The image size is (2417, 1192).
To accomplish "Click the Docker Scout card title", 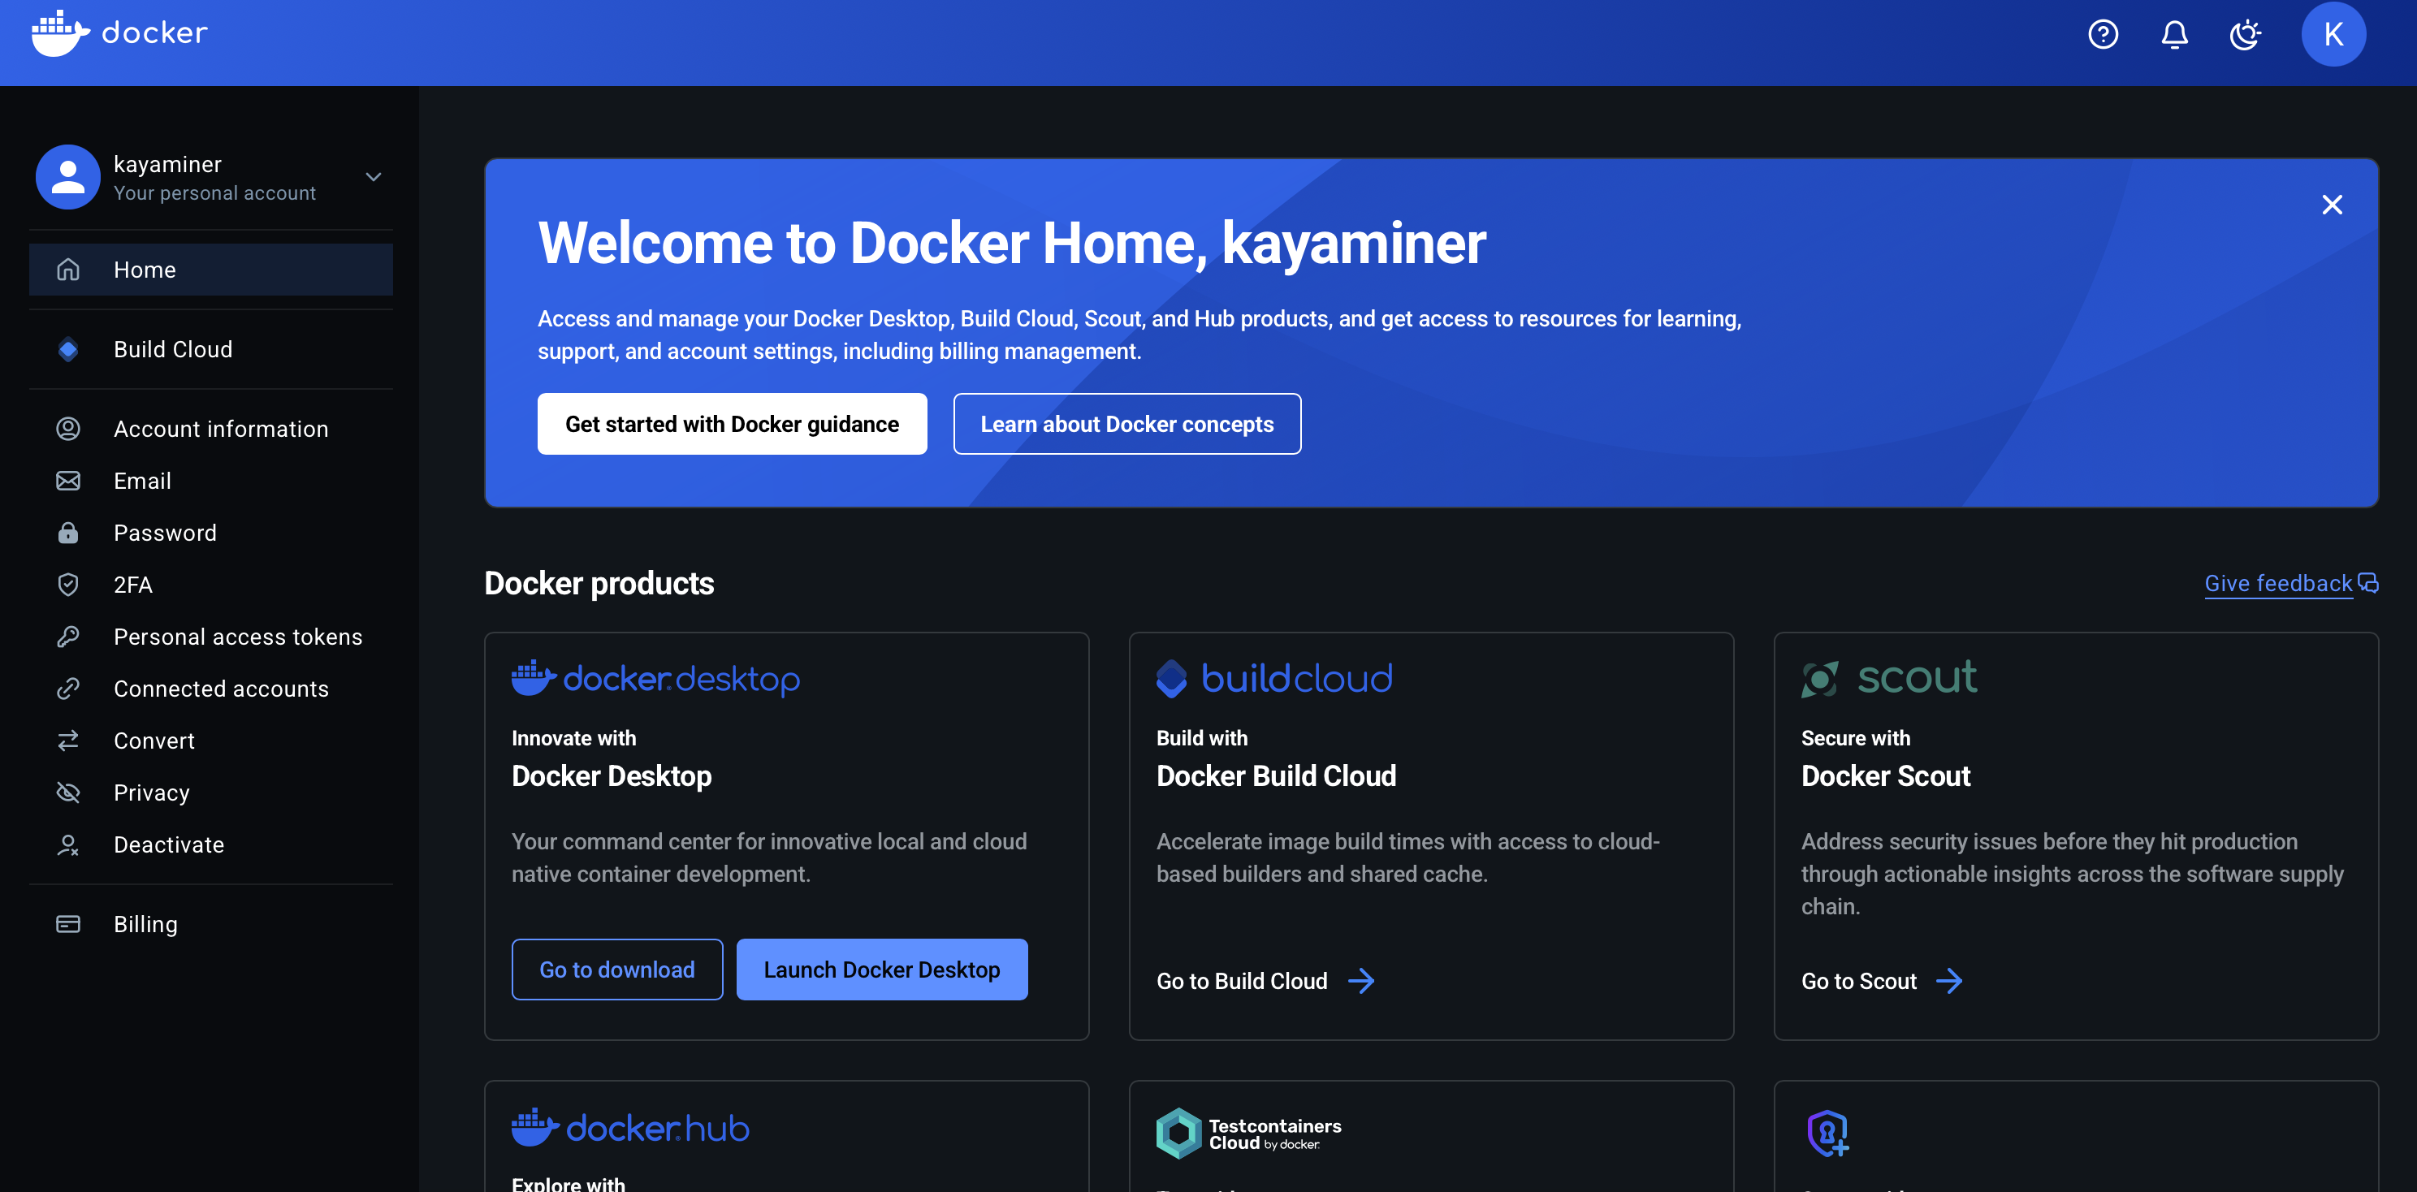I will coord(1885,775).
